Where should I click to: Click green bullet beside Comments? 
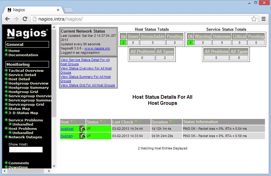pos(6,163)
